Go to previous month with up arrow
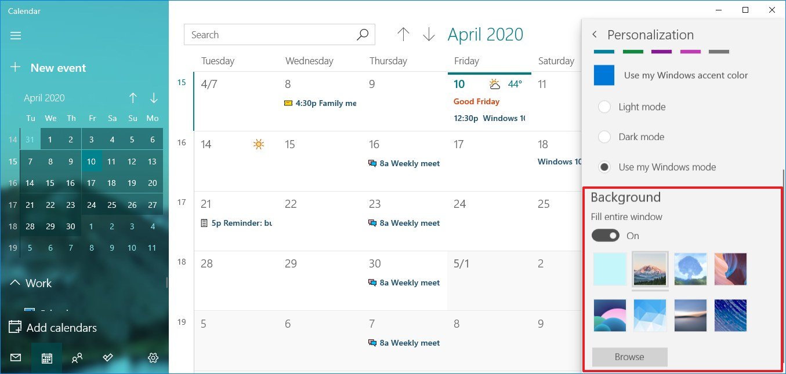Viewport: 786px width, 374px height. pyautogui.click(x=403, y=35)
